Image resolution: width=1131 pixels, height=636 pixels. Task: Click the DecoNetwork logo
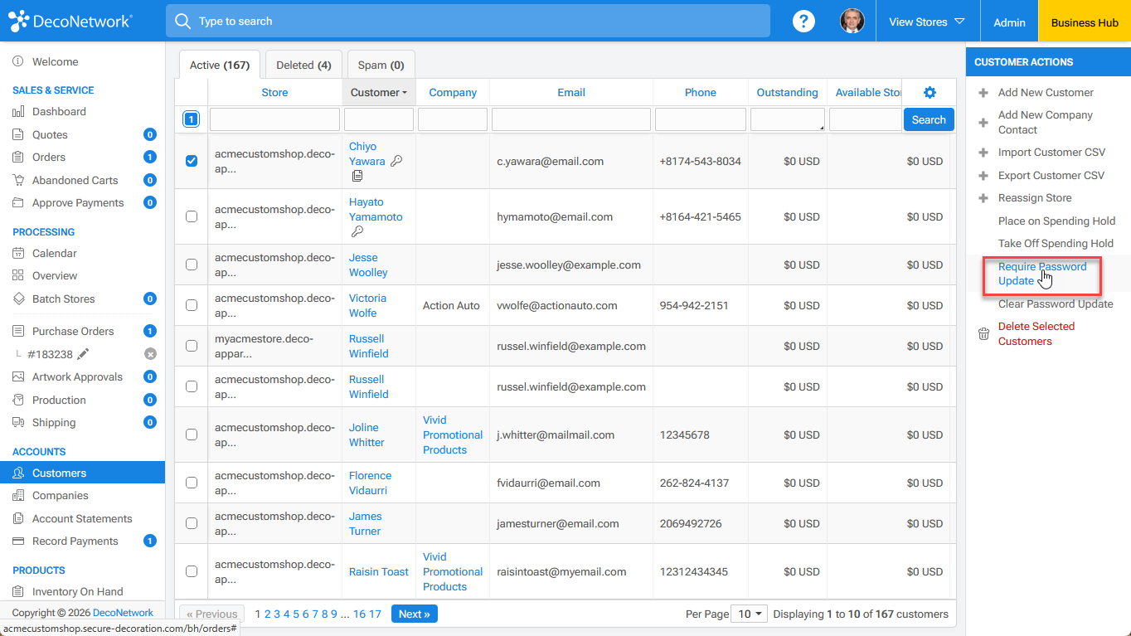70,22
